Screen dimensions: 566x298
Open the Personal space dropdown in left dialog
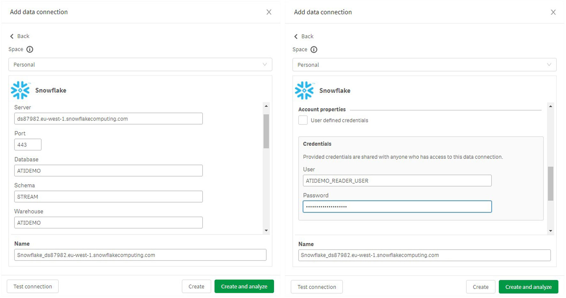pyautogui.click(x=140, y=65)
